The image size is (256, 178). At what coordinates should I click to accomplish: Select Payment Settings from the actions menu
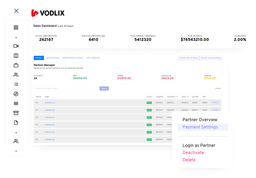pyautogui.click(x=200, y=127)
